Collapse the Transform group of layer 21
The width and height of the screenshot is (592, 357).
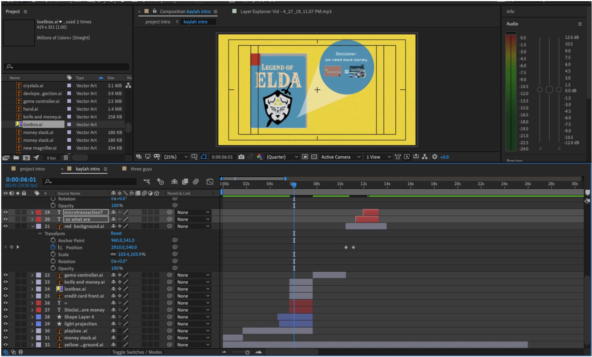pos(40,233)
